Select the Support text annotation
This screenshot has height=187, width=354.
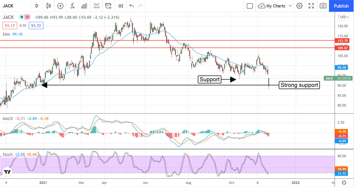pyautogui.click(x=210, y=79)
